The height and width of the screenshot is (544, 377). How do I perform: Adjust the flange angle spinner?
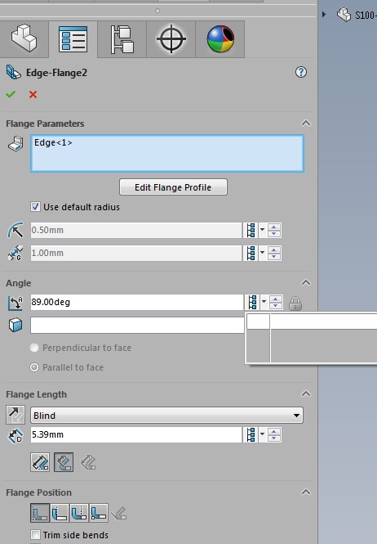point(276,302)
